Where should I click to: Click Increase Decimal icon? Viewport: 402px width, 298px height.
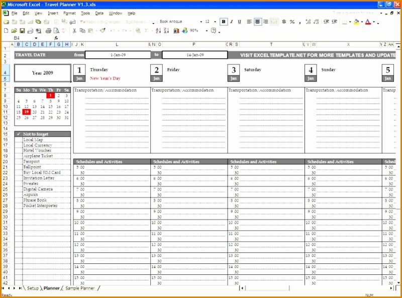(308, 22)
